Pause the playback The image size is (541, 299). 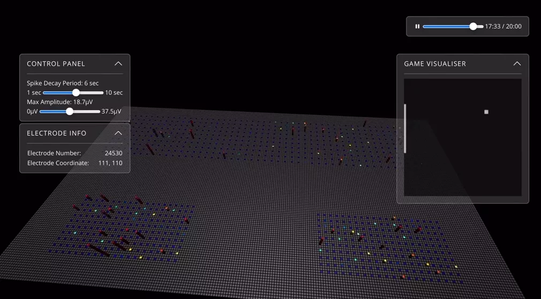[x=417, y=26]
